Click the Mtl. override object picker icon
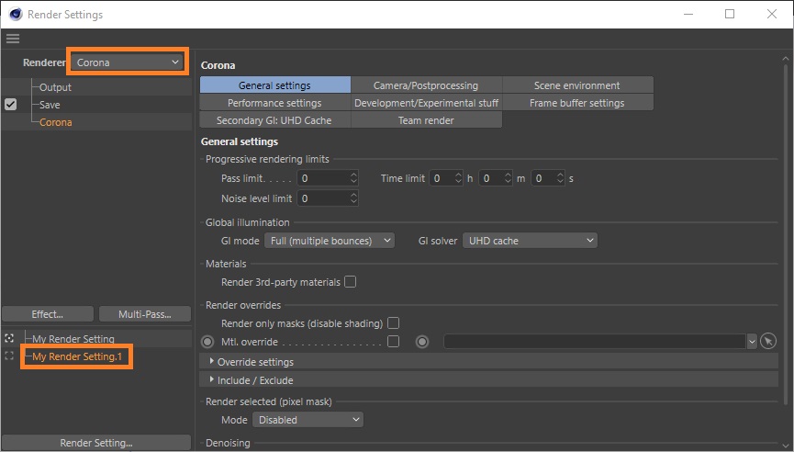 tap(769, 342)
